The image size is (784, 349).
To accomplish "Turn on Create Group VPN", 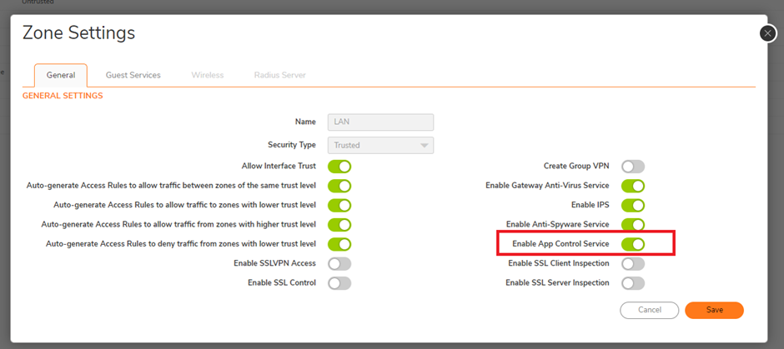I will [633, 167].
